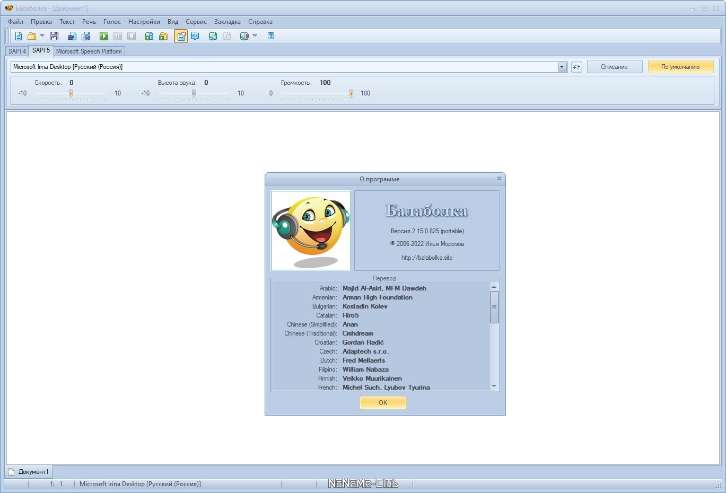Select the Документ1 document tab at bottom
The height and width of the screenshot is (493, 726).
[29, 472]
